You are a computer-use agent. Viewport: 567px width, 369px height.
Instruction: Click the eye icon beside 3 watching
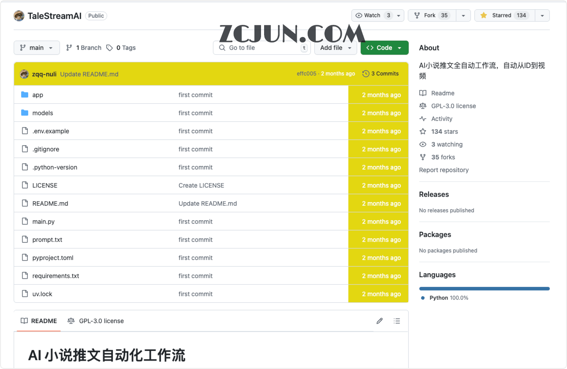click(422, 144)
